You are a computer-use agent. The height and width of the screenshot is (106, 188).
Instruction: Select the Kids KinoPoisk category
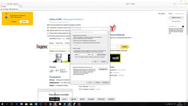coord(82,99)
